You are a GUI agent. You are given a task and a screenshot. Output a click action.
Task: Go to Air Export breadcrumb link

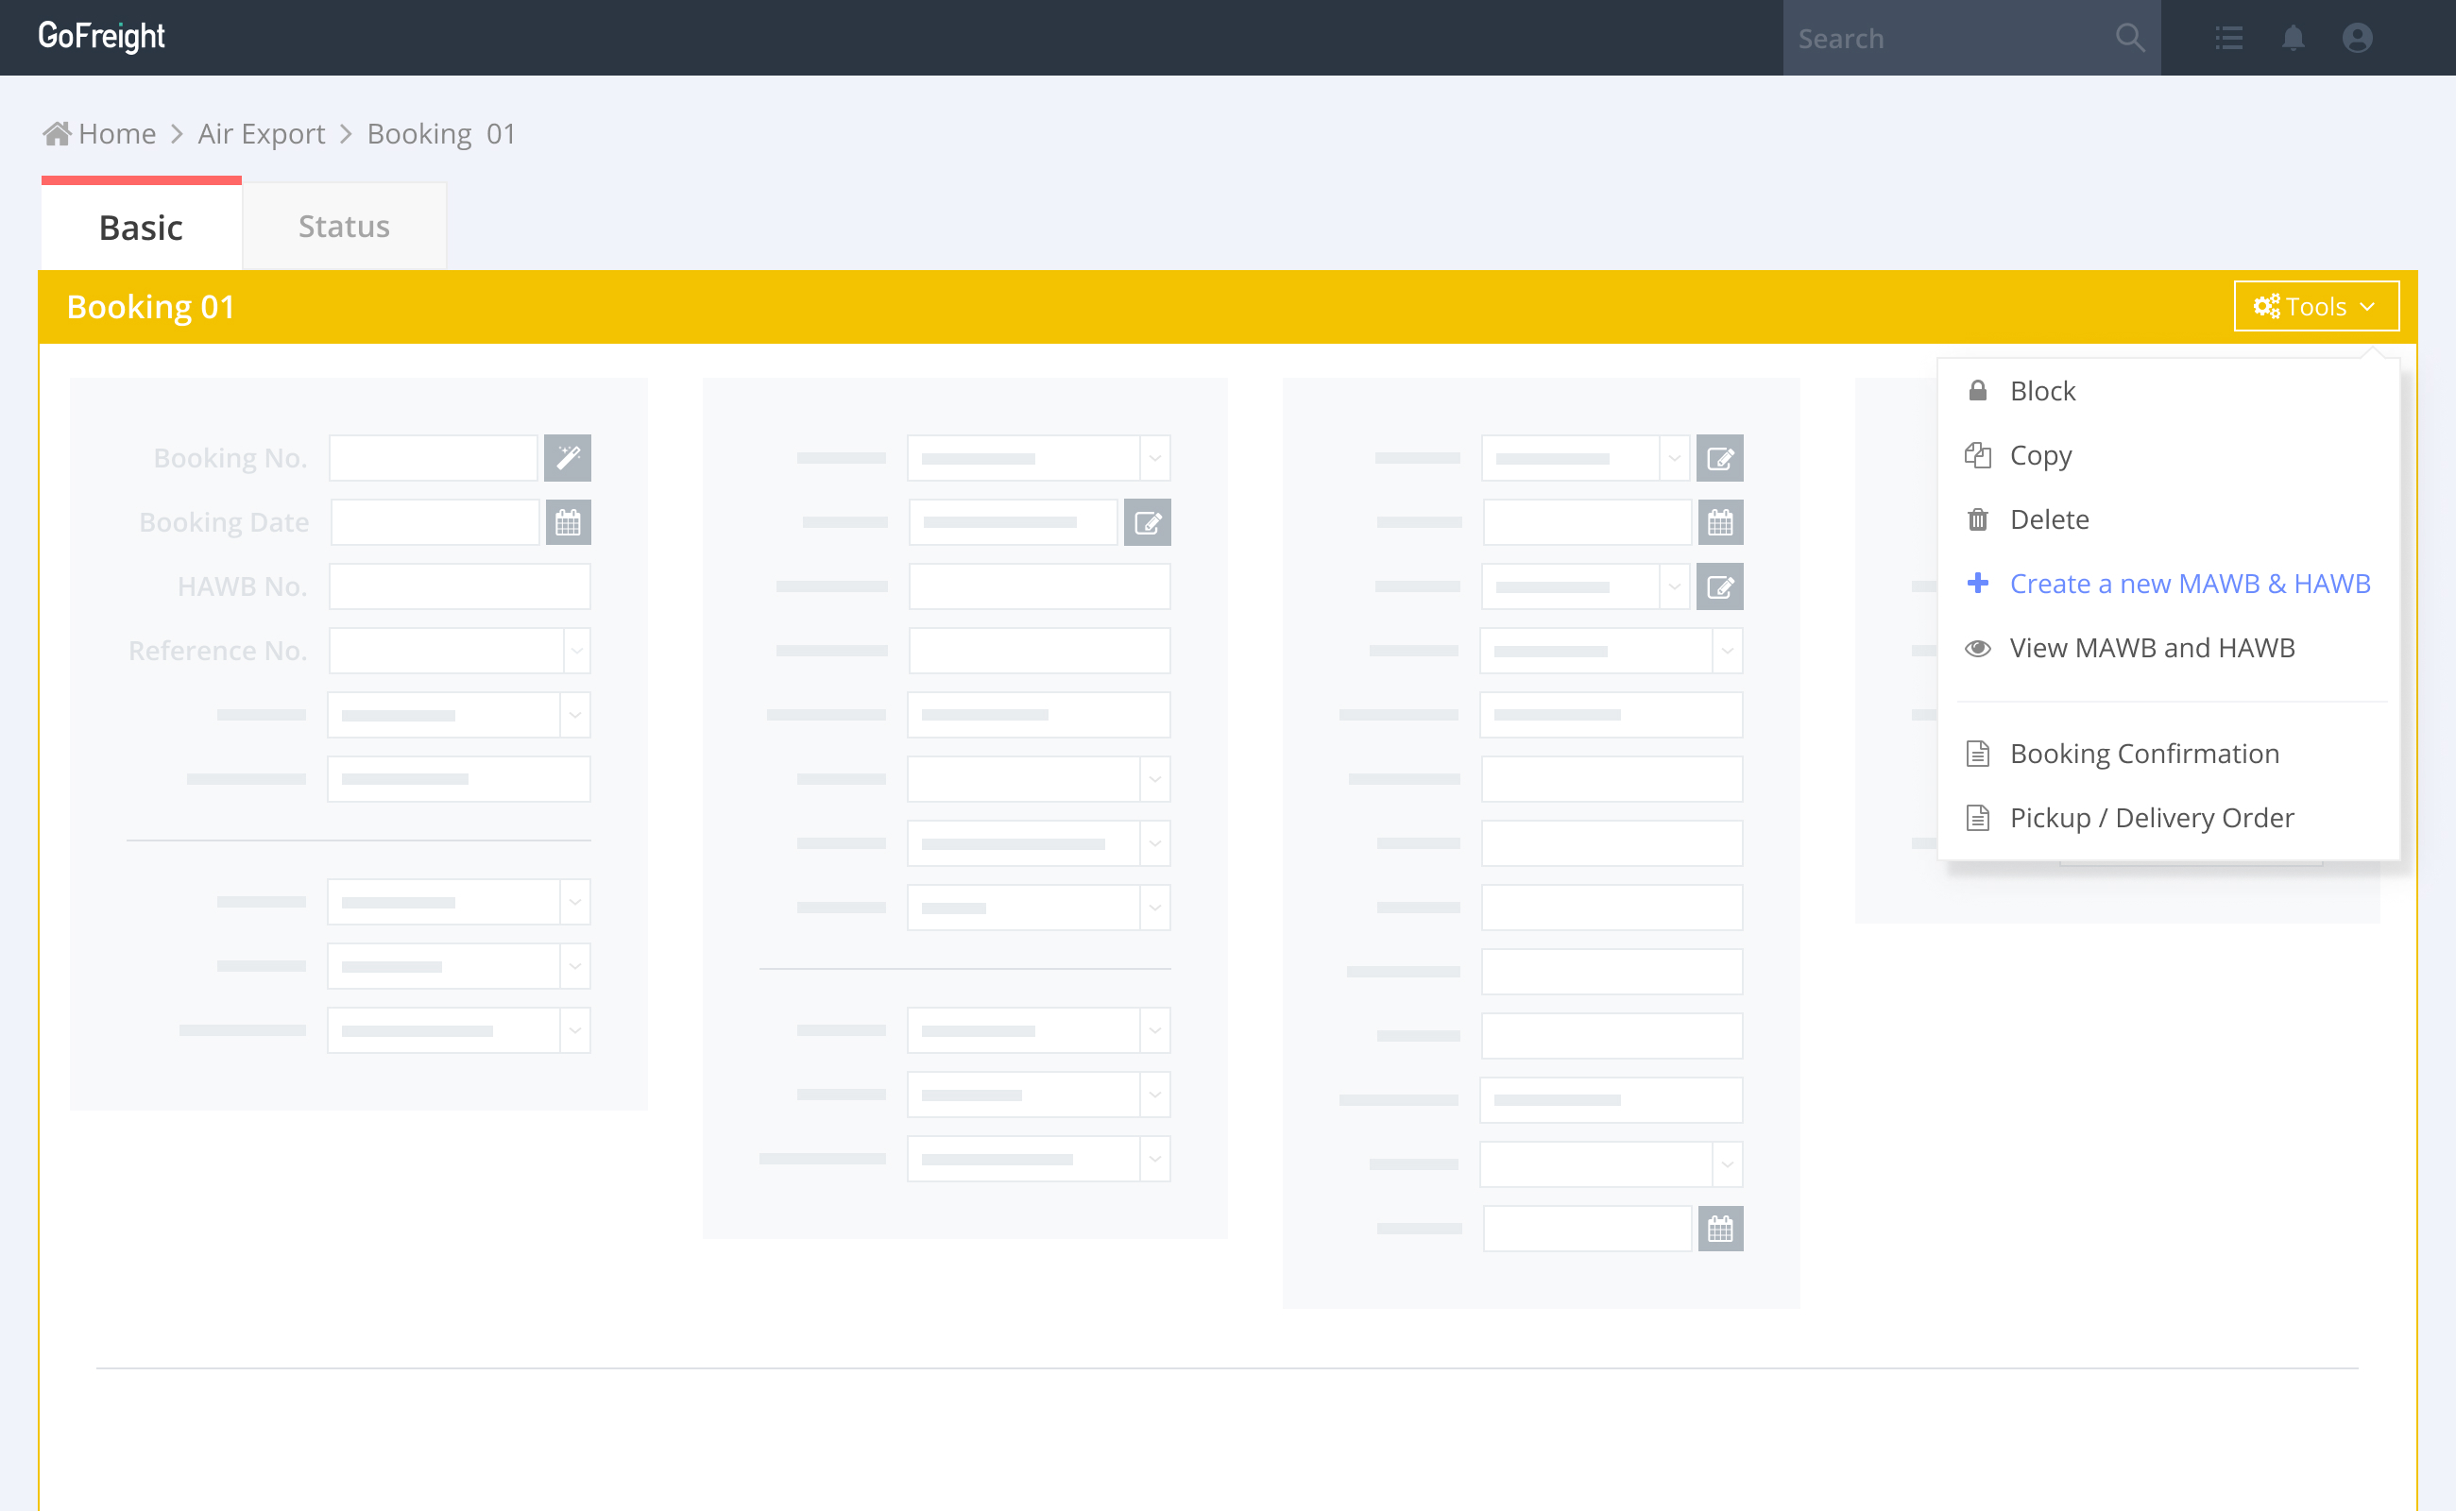[261, 134]
